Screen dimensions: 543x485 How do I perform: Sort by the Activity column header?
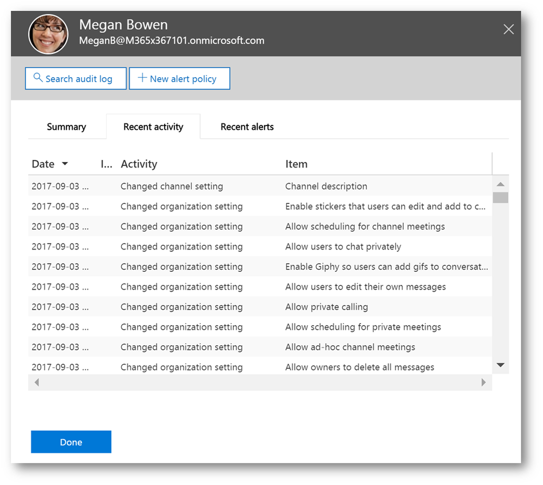coord(139,164)
